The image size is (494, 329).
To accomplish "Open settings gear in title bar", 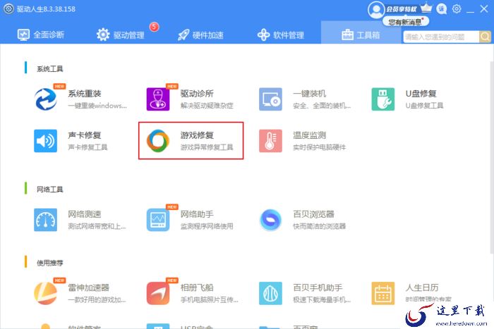I will click(457, 9).
